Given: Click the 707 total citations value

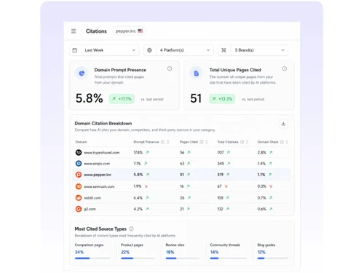Looking at the screenshot, I should 221,152.
